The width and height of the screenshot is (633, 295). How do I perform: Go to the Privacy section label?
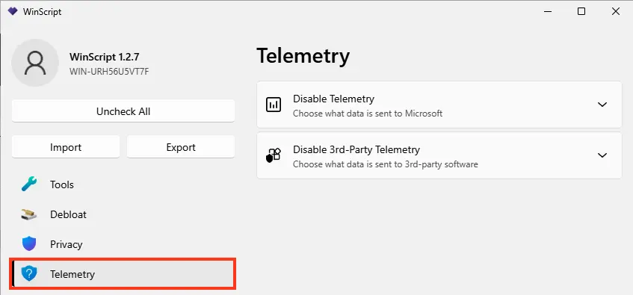pyautogui.click(x=67, y=244)
